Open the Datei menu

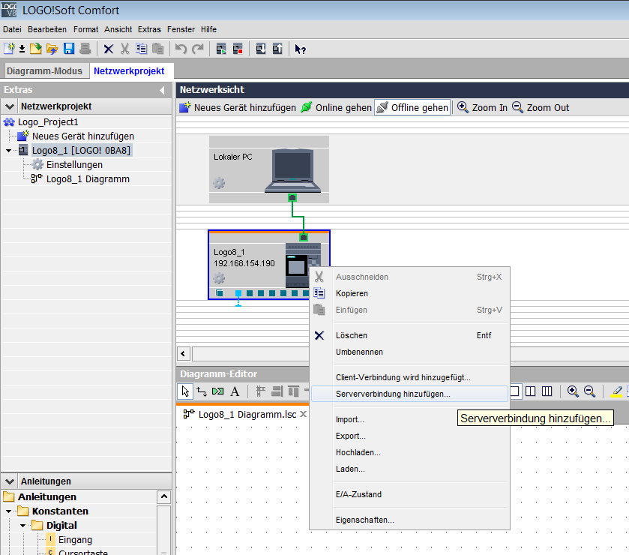pyautogui.click(x=12, y=29)
